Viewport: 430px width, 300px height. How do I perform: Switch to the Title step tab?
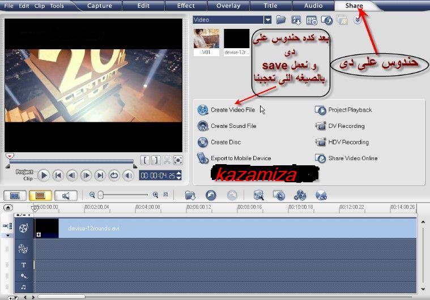click(x=270, y=6)
